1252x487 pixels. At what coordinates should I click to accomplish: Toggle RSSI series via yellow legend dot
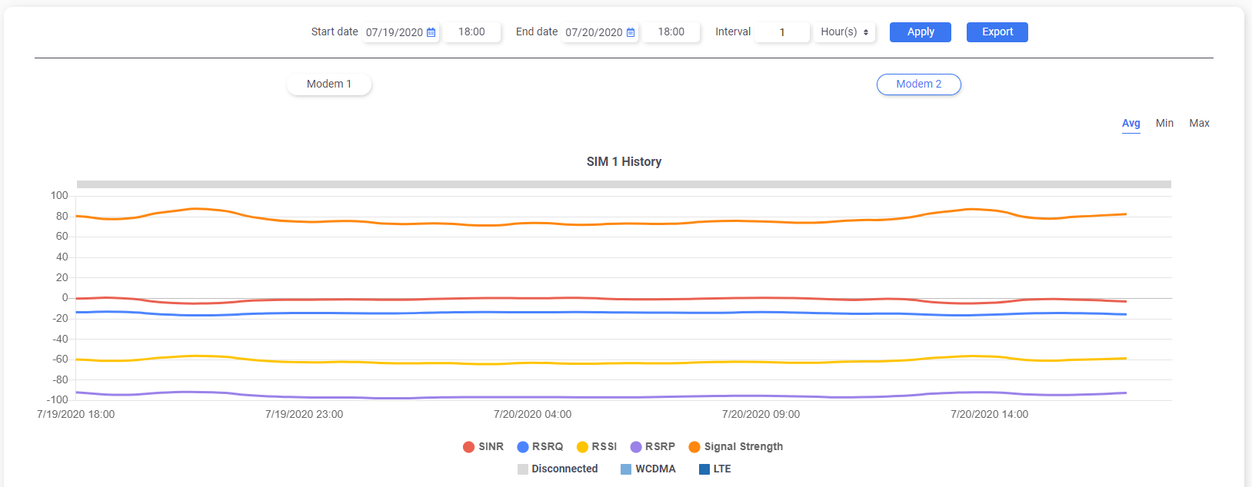point(582,447)
